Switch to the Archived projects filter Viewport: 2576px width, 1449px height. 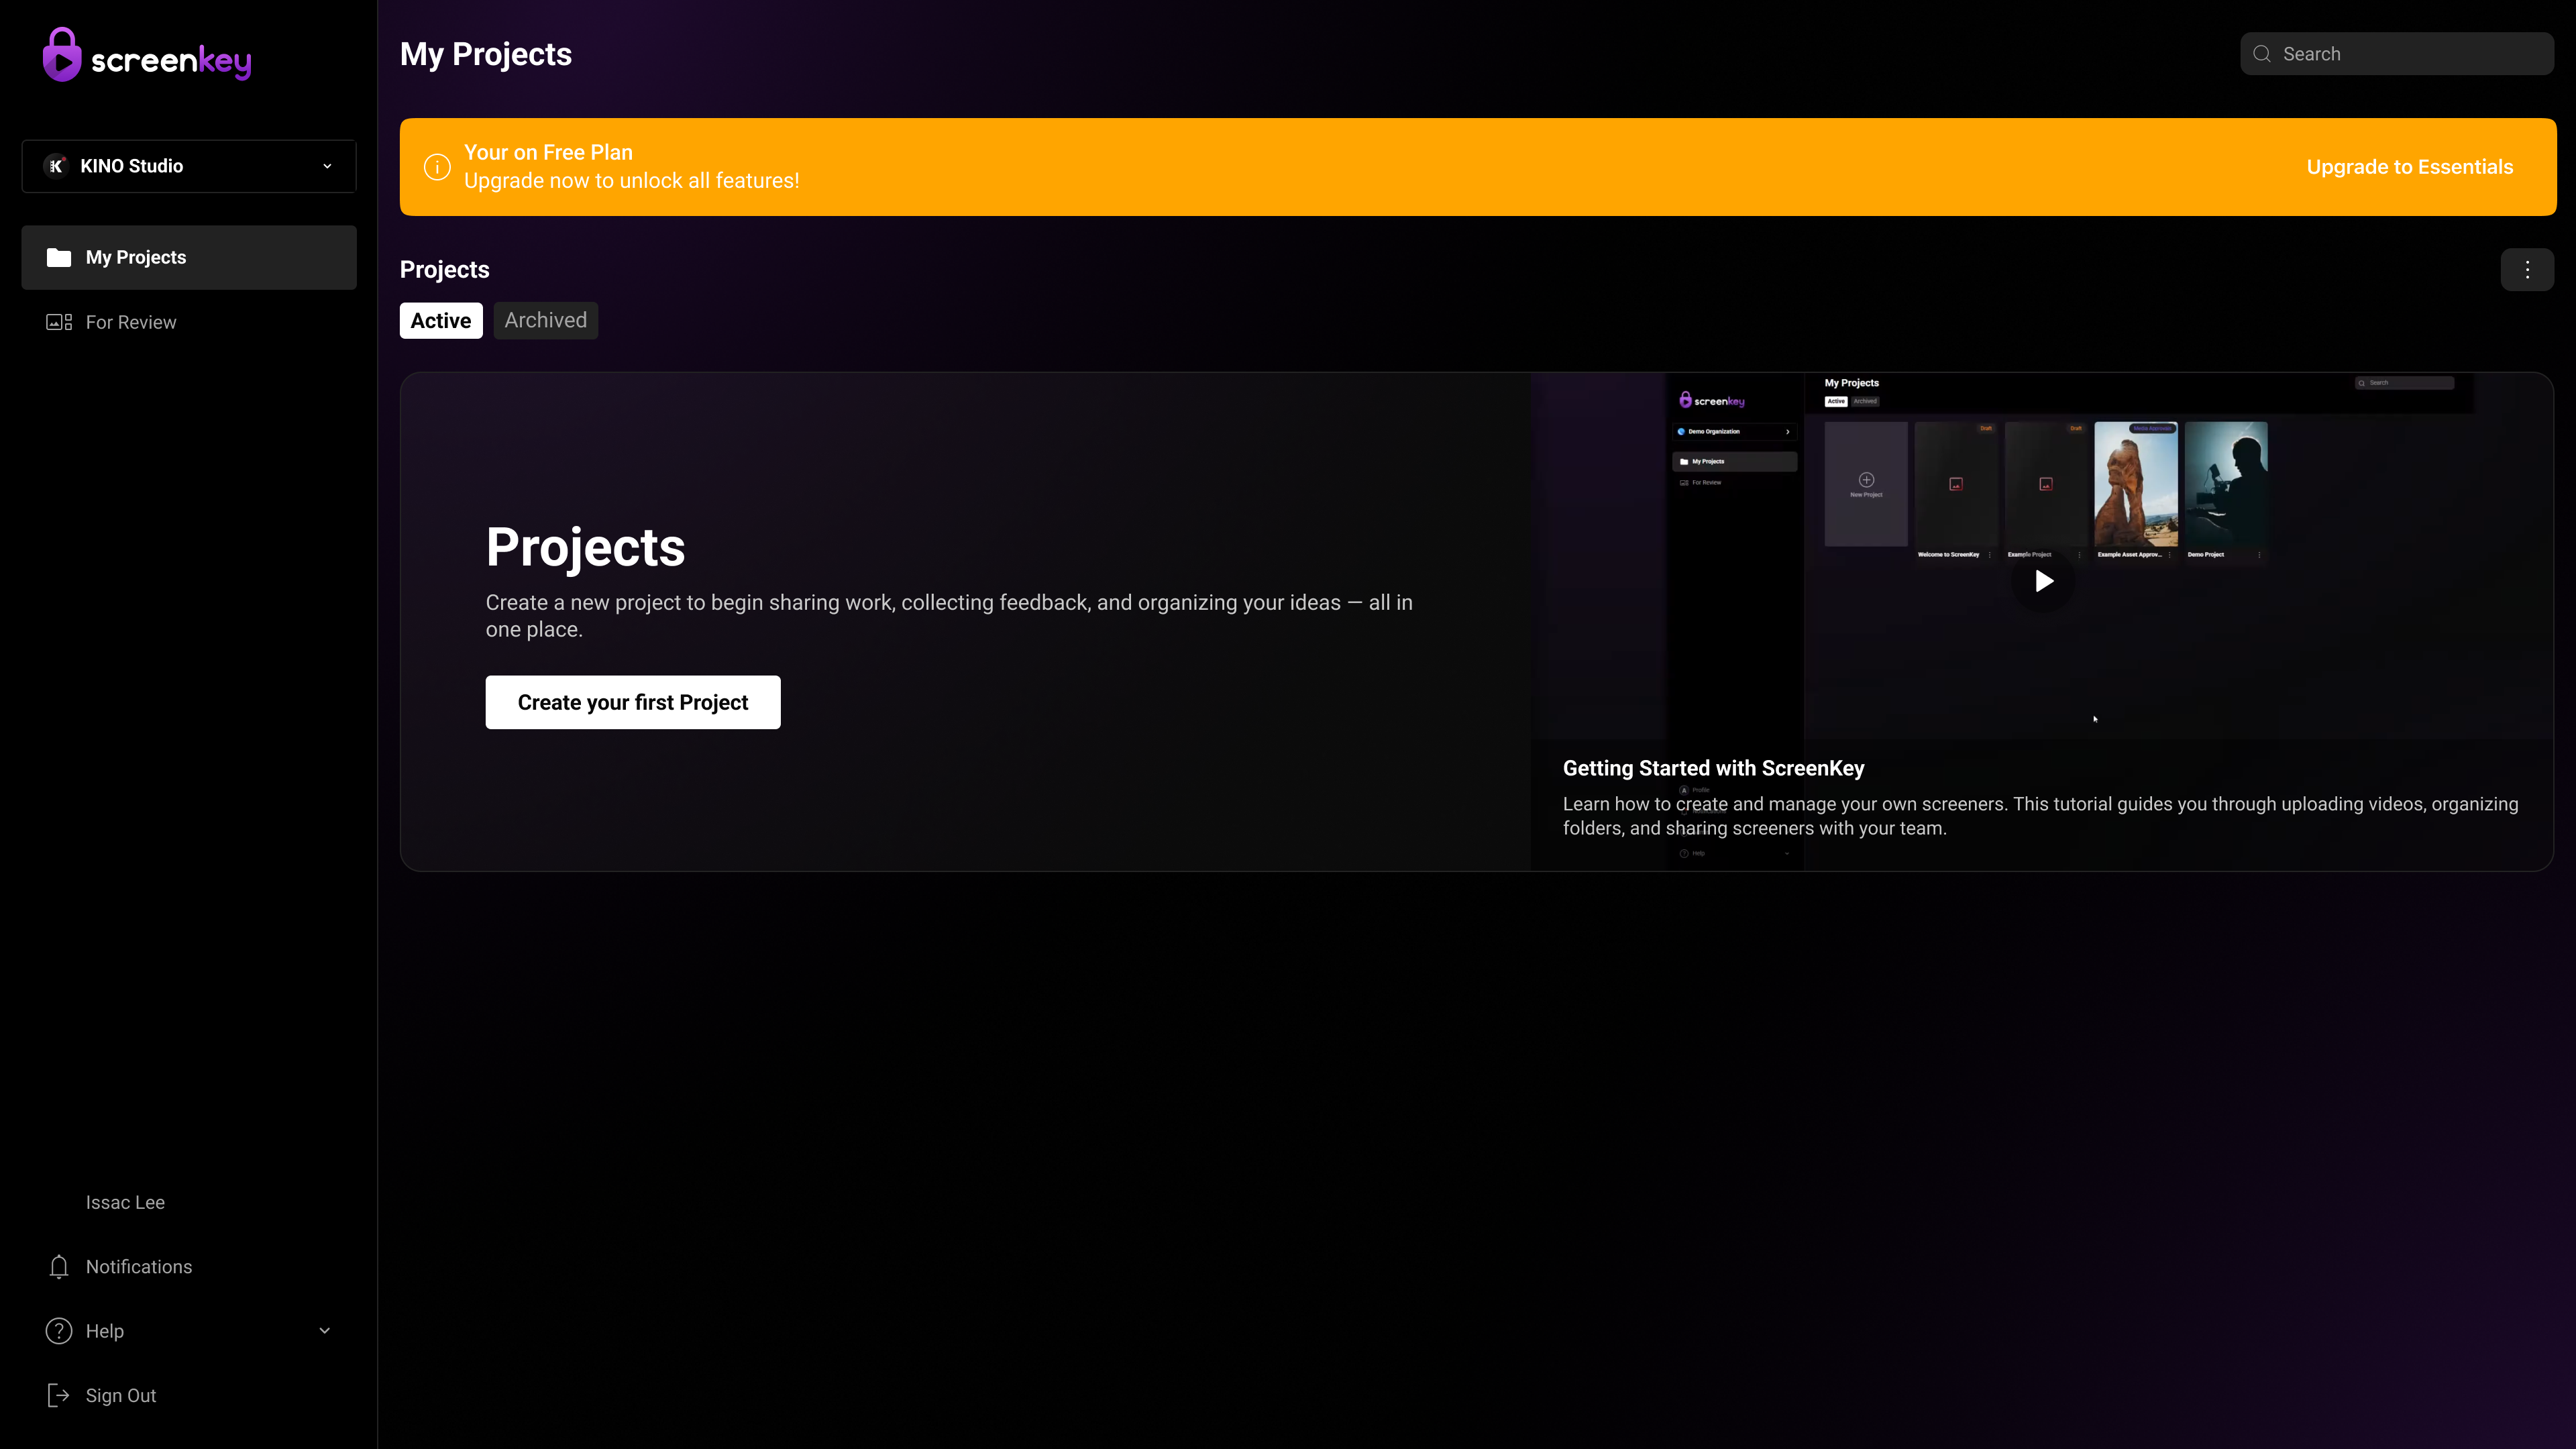click(x=545, y=320)
